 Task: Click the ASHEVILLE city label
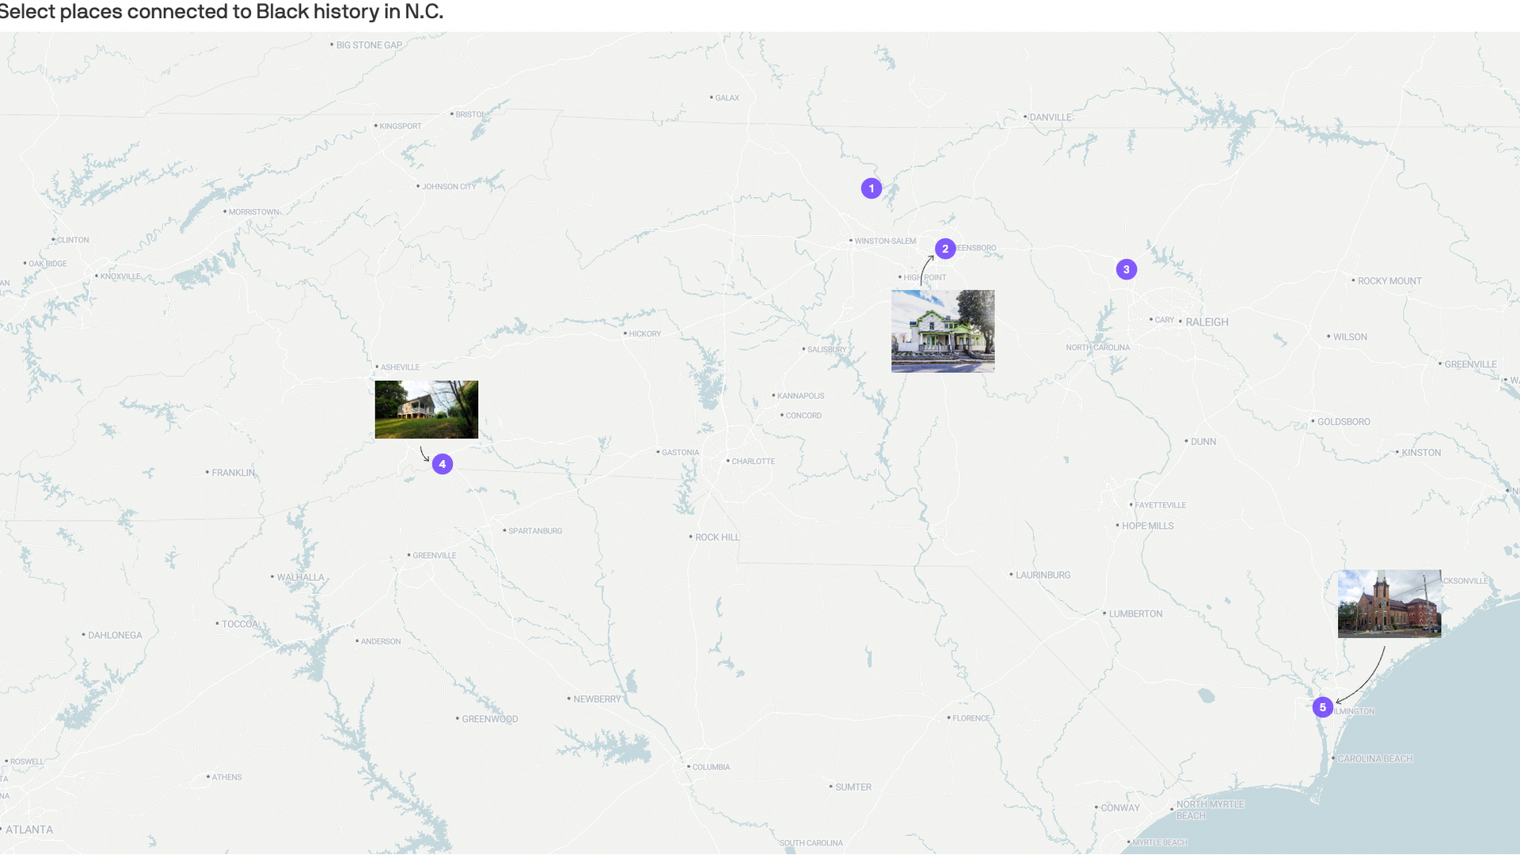(x=400, y=367)
